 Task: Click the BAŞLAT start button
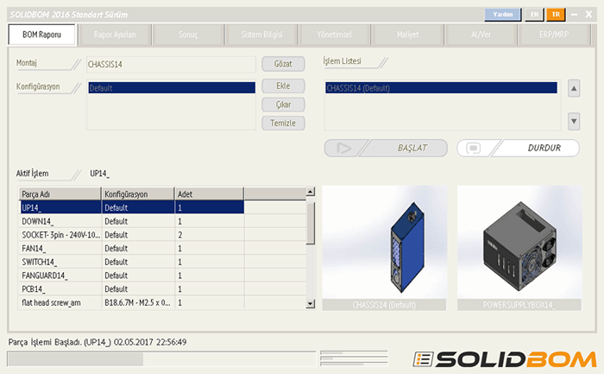386,148
